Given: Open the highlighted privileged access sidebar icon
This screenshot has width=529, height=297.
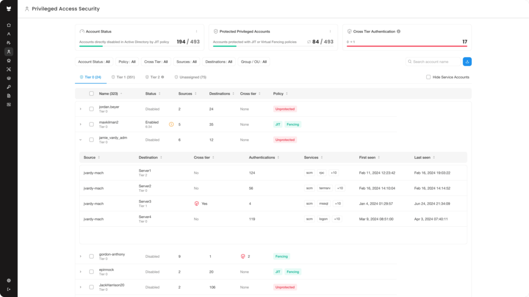Looking at the screenshot, I should pyautogui.click(x=9, y=52).
